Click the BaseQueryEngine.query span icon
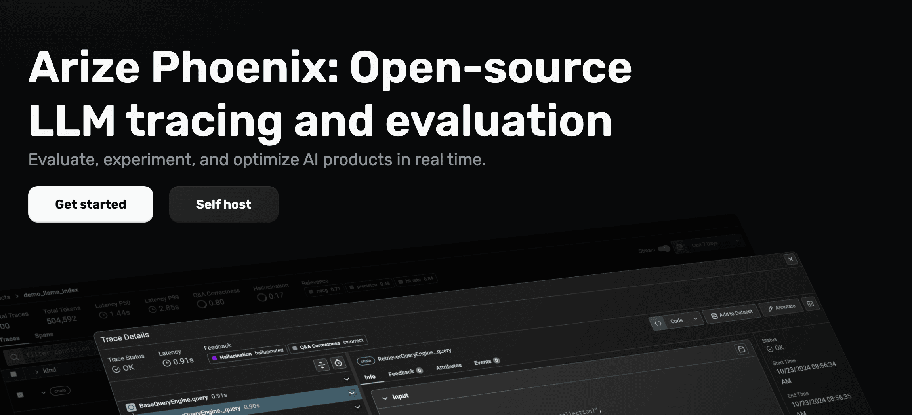Image resolution: width=912 pixels, height=415 pixels. pyautogui.click(x=131, y=407)
